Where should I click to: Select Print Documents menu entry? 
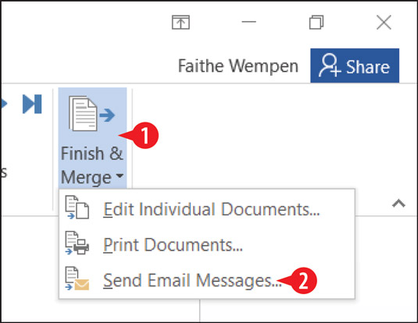207,245
